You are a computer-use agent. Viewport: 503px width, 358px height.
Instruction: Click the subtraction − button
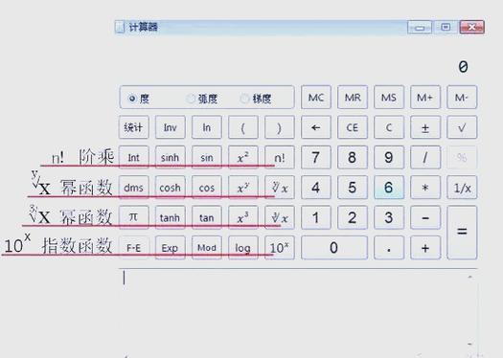(x=425, y=217)
